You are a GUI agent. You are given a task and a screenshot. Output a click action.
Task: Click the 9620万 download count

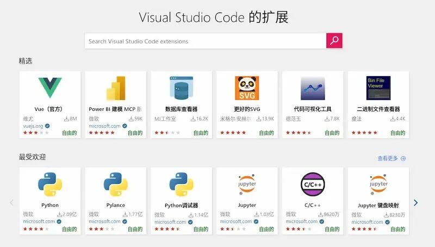point(329,214)
